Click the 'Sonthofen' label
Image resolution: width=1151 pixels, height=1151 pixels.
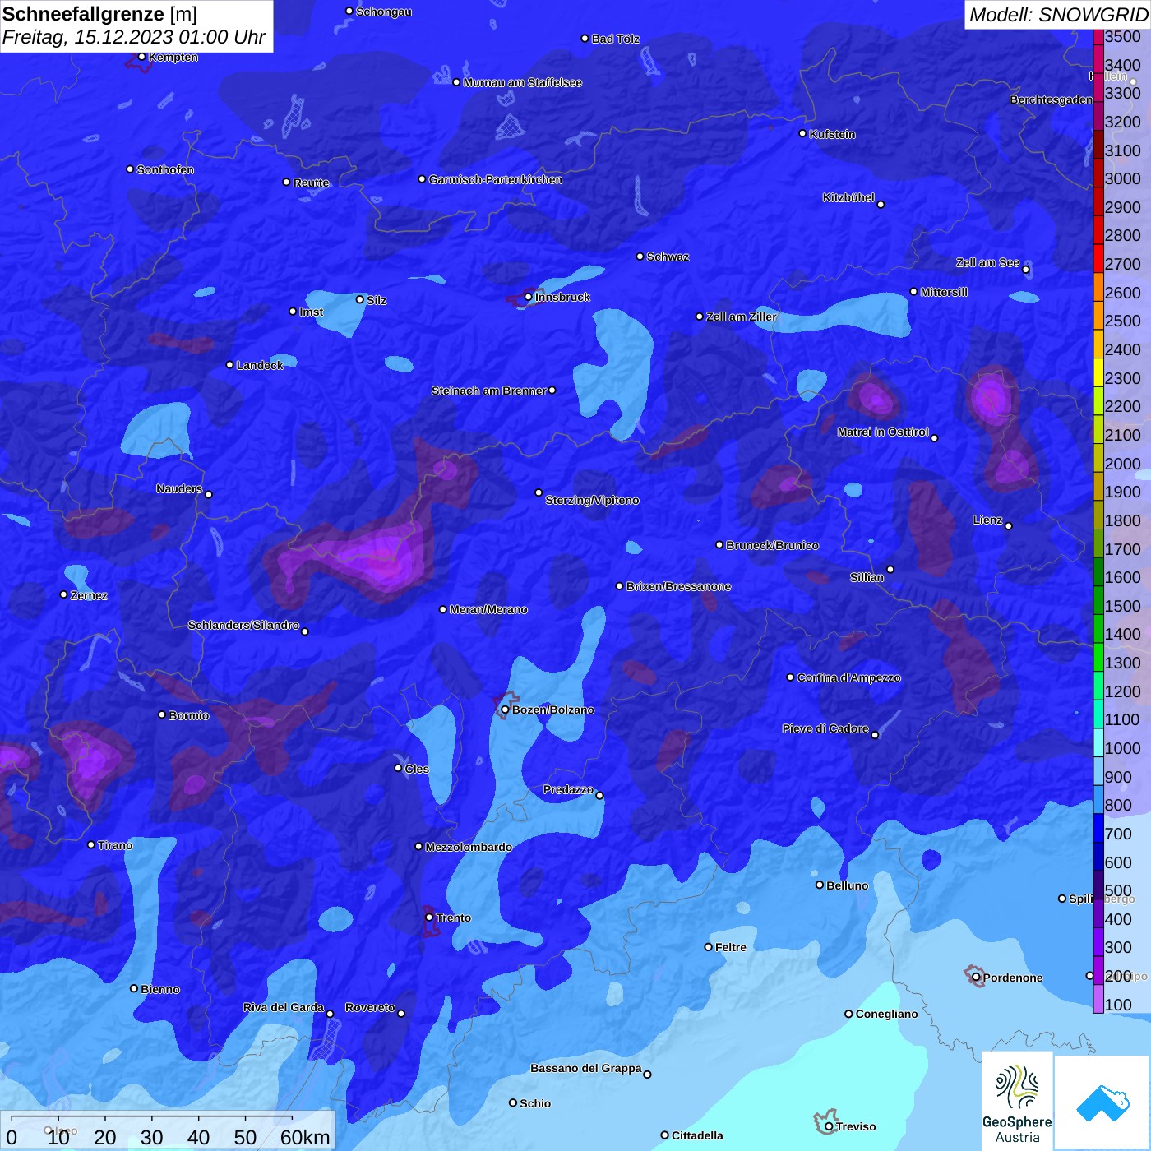[165, 169]
